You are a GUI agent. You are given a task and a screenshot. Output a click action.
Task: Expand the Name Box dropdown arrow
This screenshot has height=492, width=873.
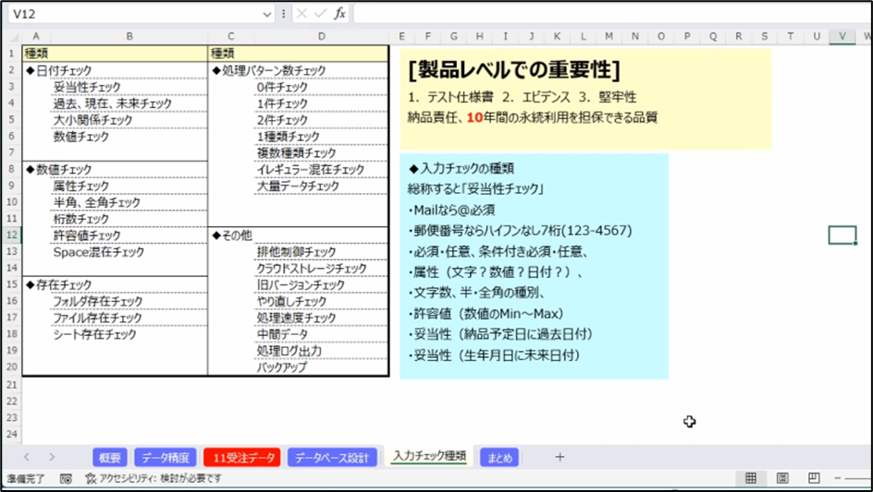coord(267,14)
